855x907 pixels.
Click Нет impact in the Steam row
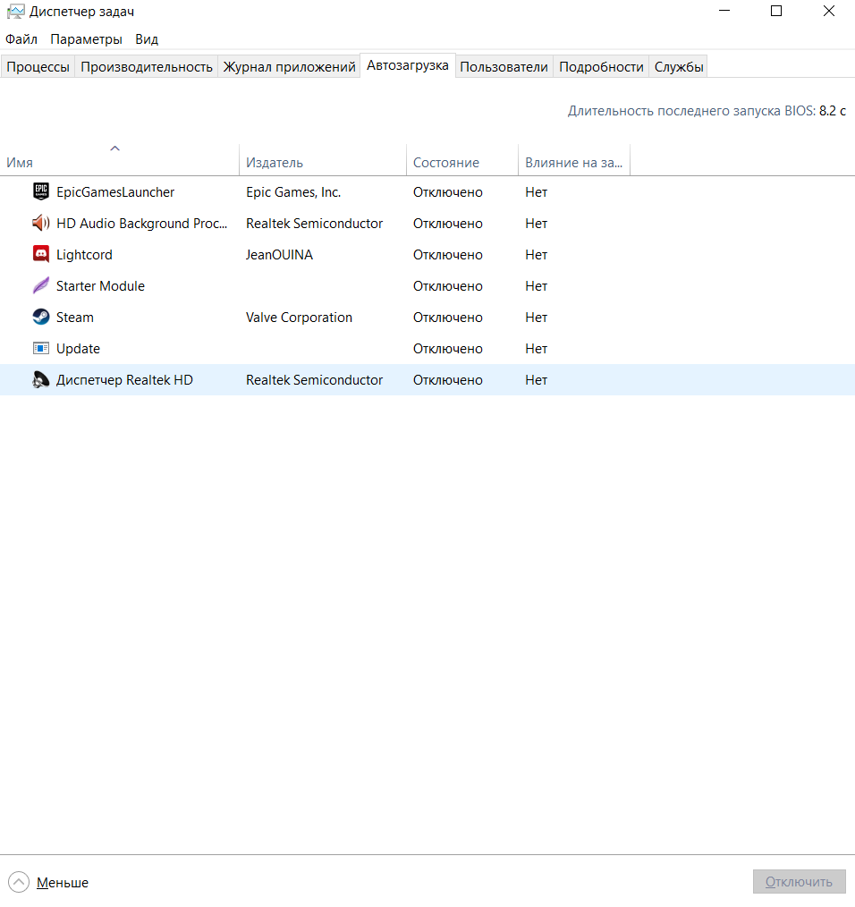coord(537,317)
